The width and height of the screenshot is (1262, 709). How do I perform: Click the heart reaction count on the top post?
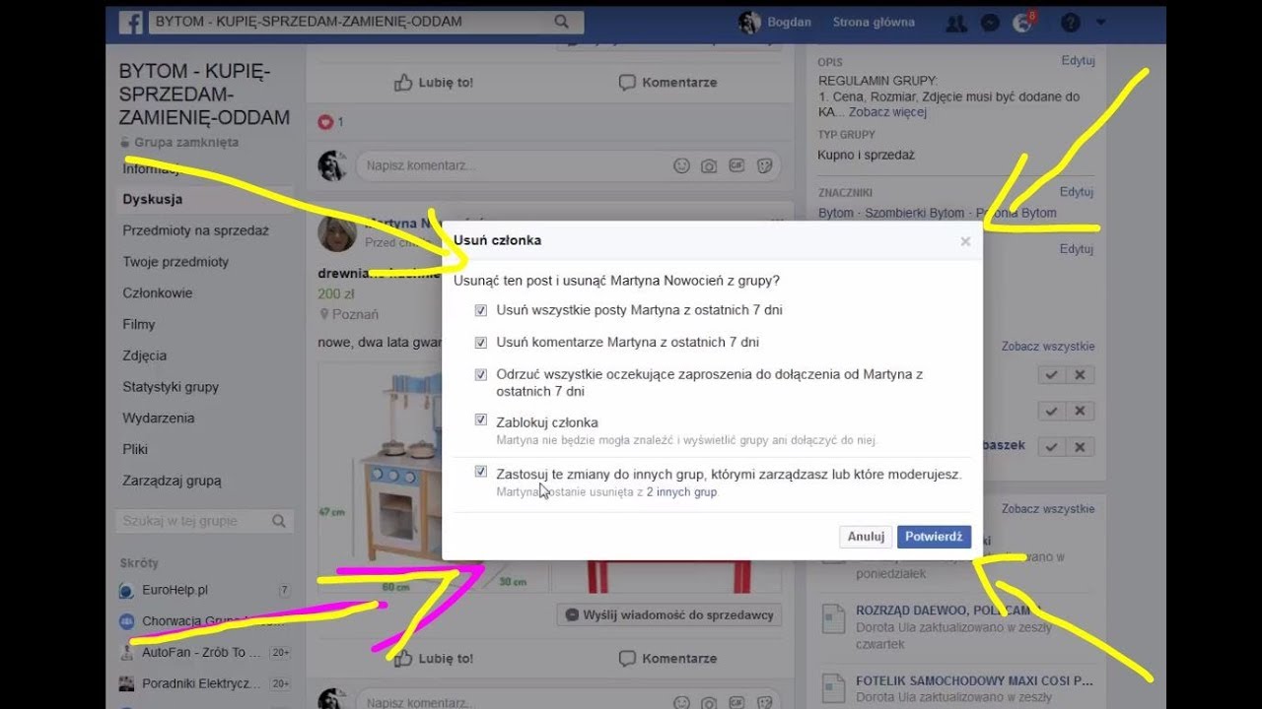pos(330,122)
